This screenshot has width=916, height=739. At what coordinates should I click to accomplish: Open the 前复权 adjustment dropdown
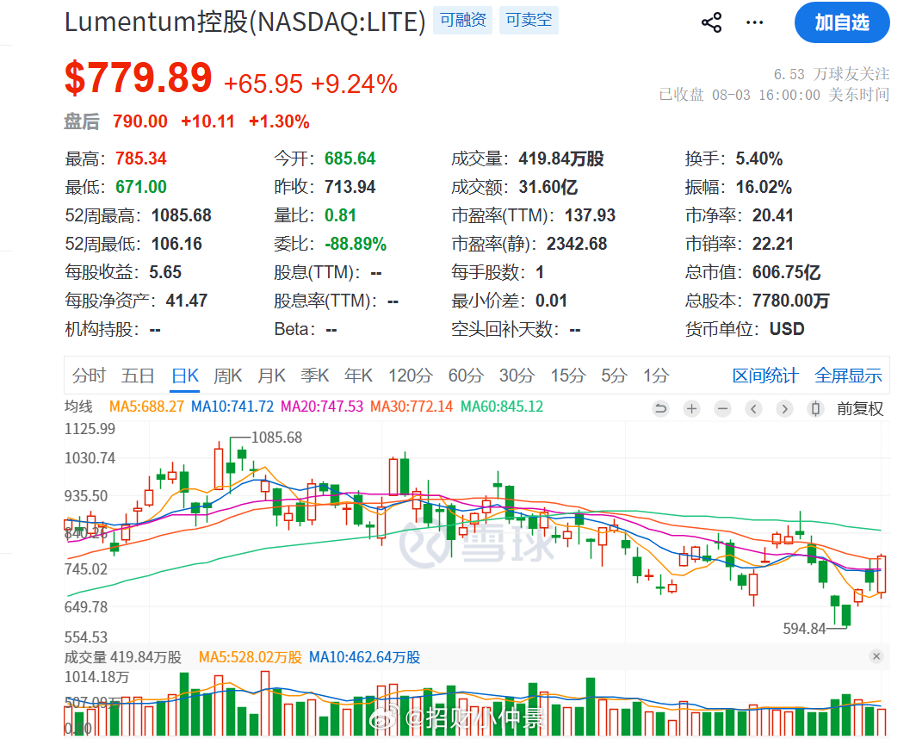860,408
